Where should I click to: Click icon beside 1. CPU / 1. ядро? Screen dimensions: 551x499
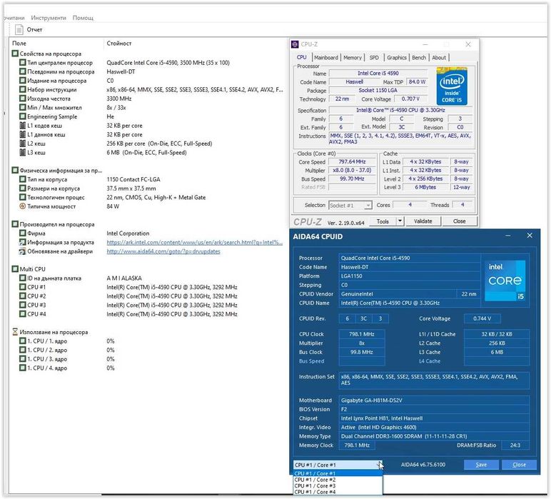pos(23,341)
